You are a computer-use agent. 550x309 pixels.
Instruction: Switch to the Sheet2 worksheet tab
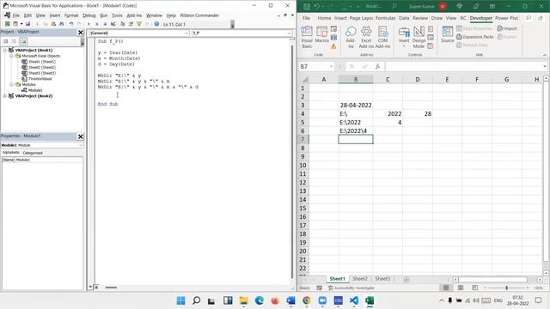359,279
